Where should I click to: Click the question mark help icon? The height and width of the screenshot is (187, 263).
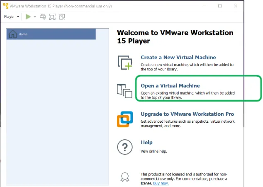tap(125, 147)
